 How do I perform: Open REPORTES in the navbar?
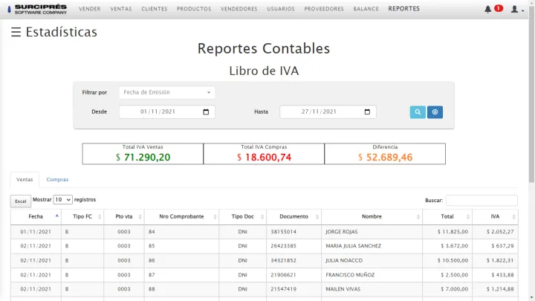(x=404, y=9)
